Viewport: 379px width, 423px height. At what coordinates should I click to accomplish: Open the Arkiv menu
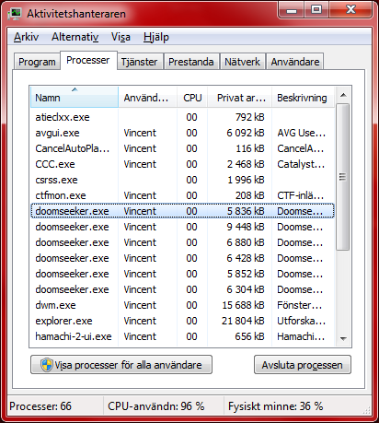pyautogui.click(x=26, y=37)
